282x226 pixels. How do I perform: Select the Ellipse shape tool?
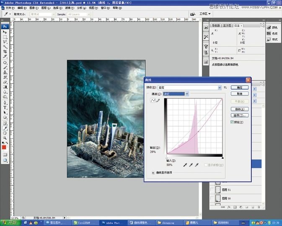5,117
